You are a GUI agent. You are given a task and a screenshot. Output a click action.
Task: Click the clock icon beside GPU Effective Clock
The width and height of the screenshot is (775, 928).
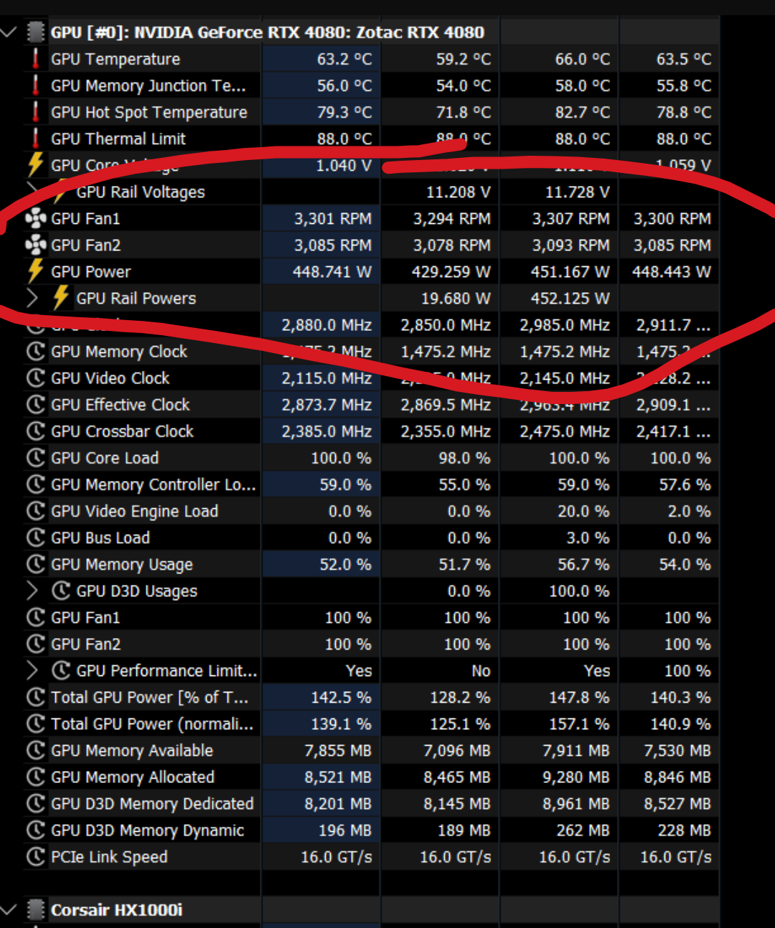click(x=35, y=405)
